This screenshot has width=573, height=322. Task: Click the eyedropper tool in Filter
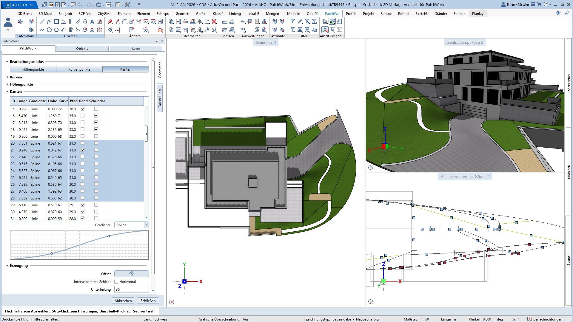(x=300, y=21)
